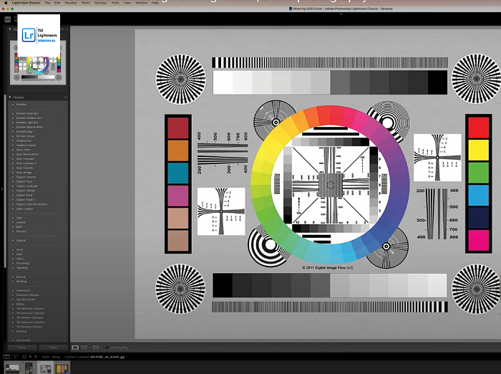The height and width of the screenshot is (374, 501).
Task: Click the add preset plus icon
Action: [65, 97]
